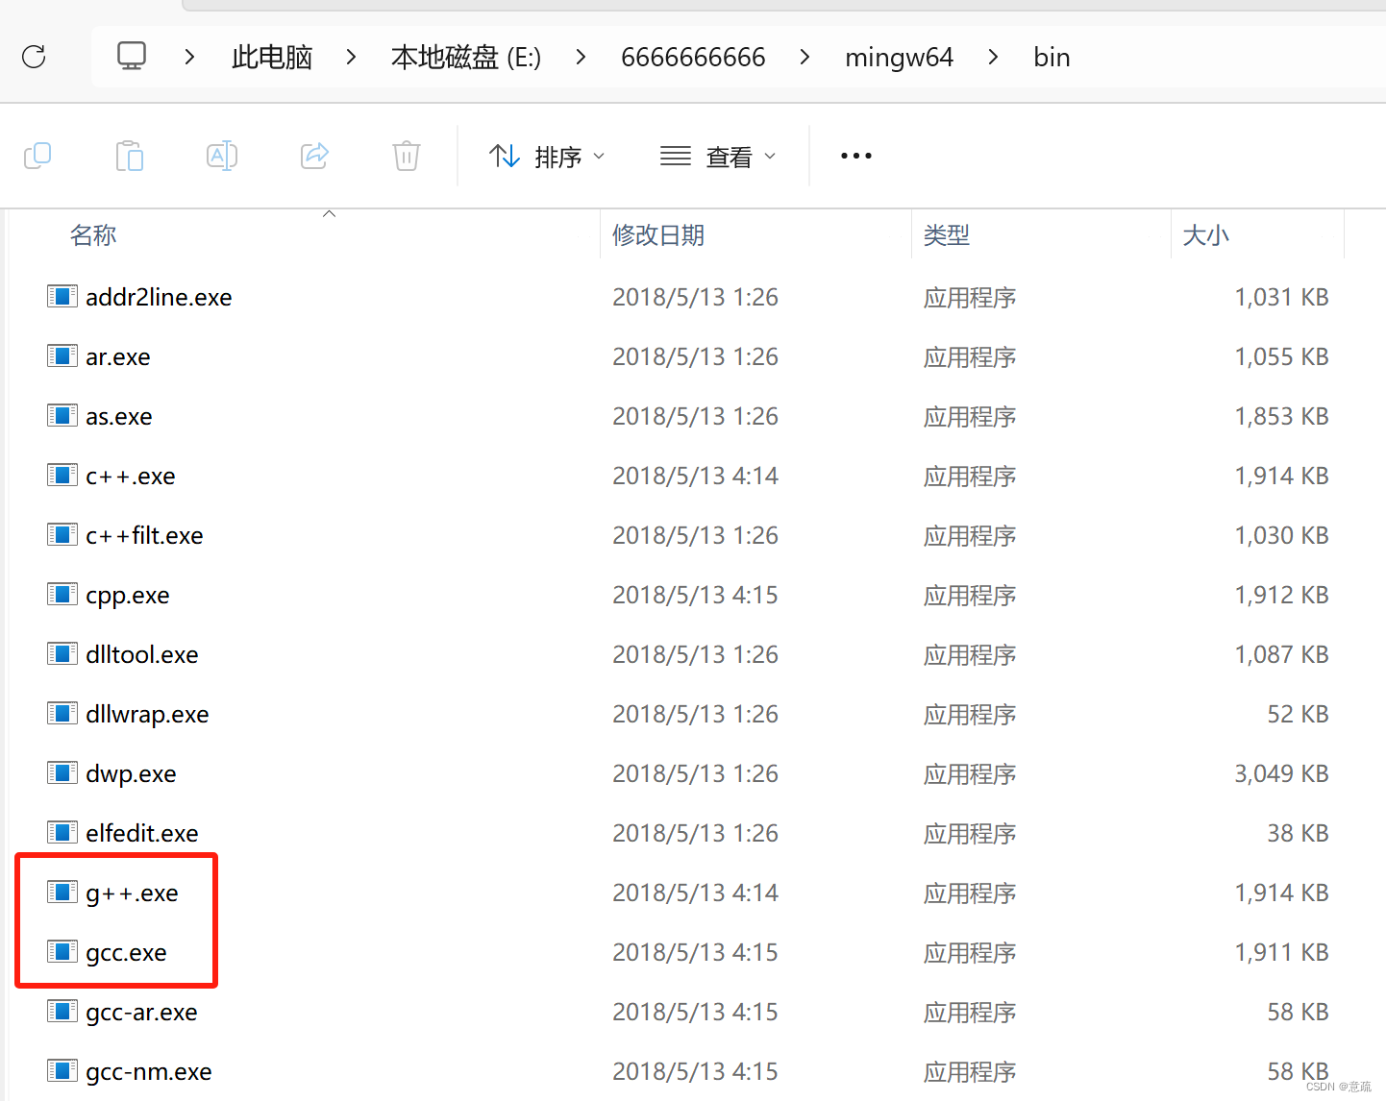Select the gcc-ar.exe file name
This screenshot has height=1101, width=1386.
141,1013
